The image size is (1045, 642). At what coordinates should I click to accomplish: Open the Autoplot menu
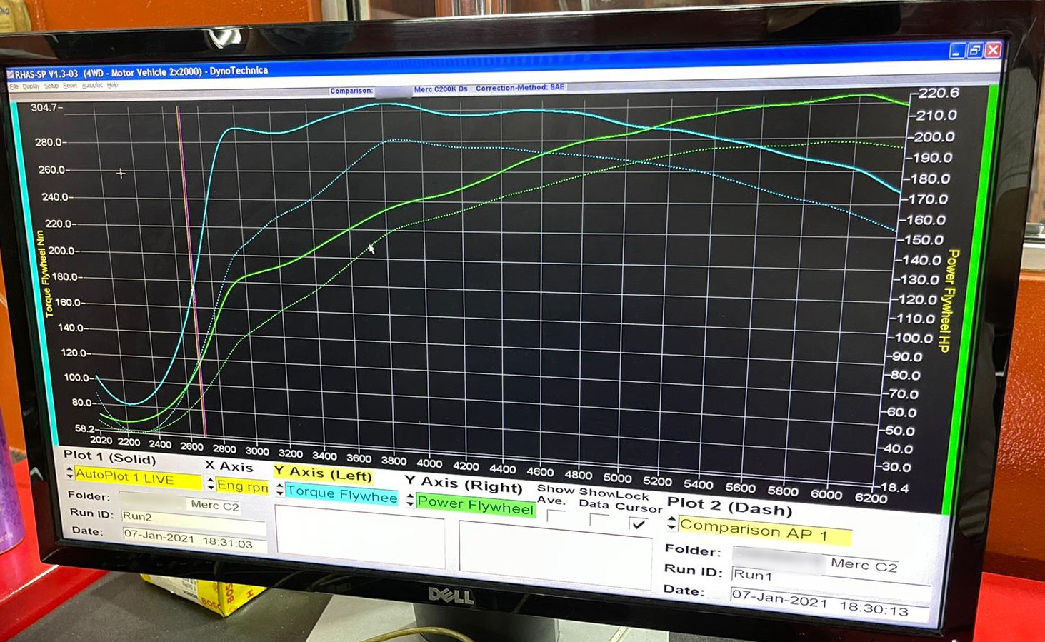tap(92, 86)
